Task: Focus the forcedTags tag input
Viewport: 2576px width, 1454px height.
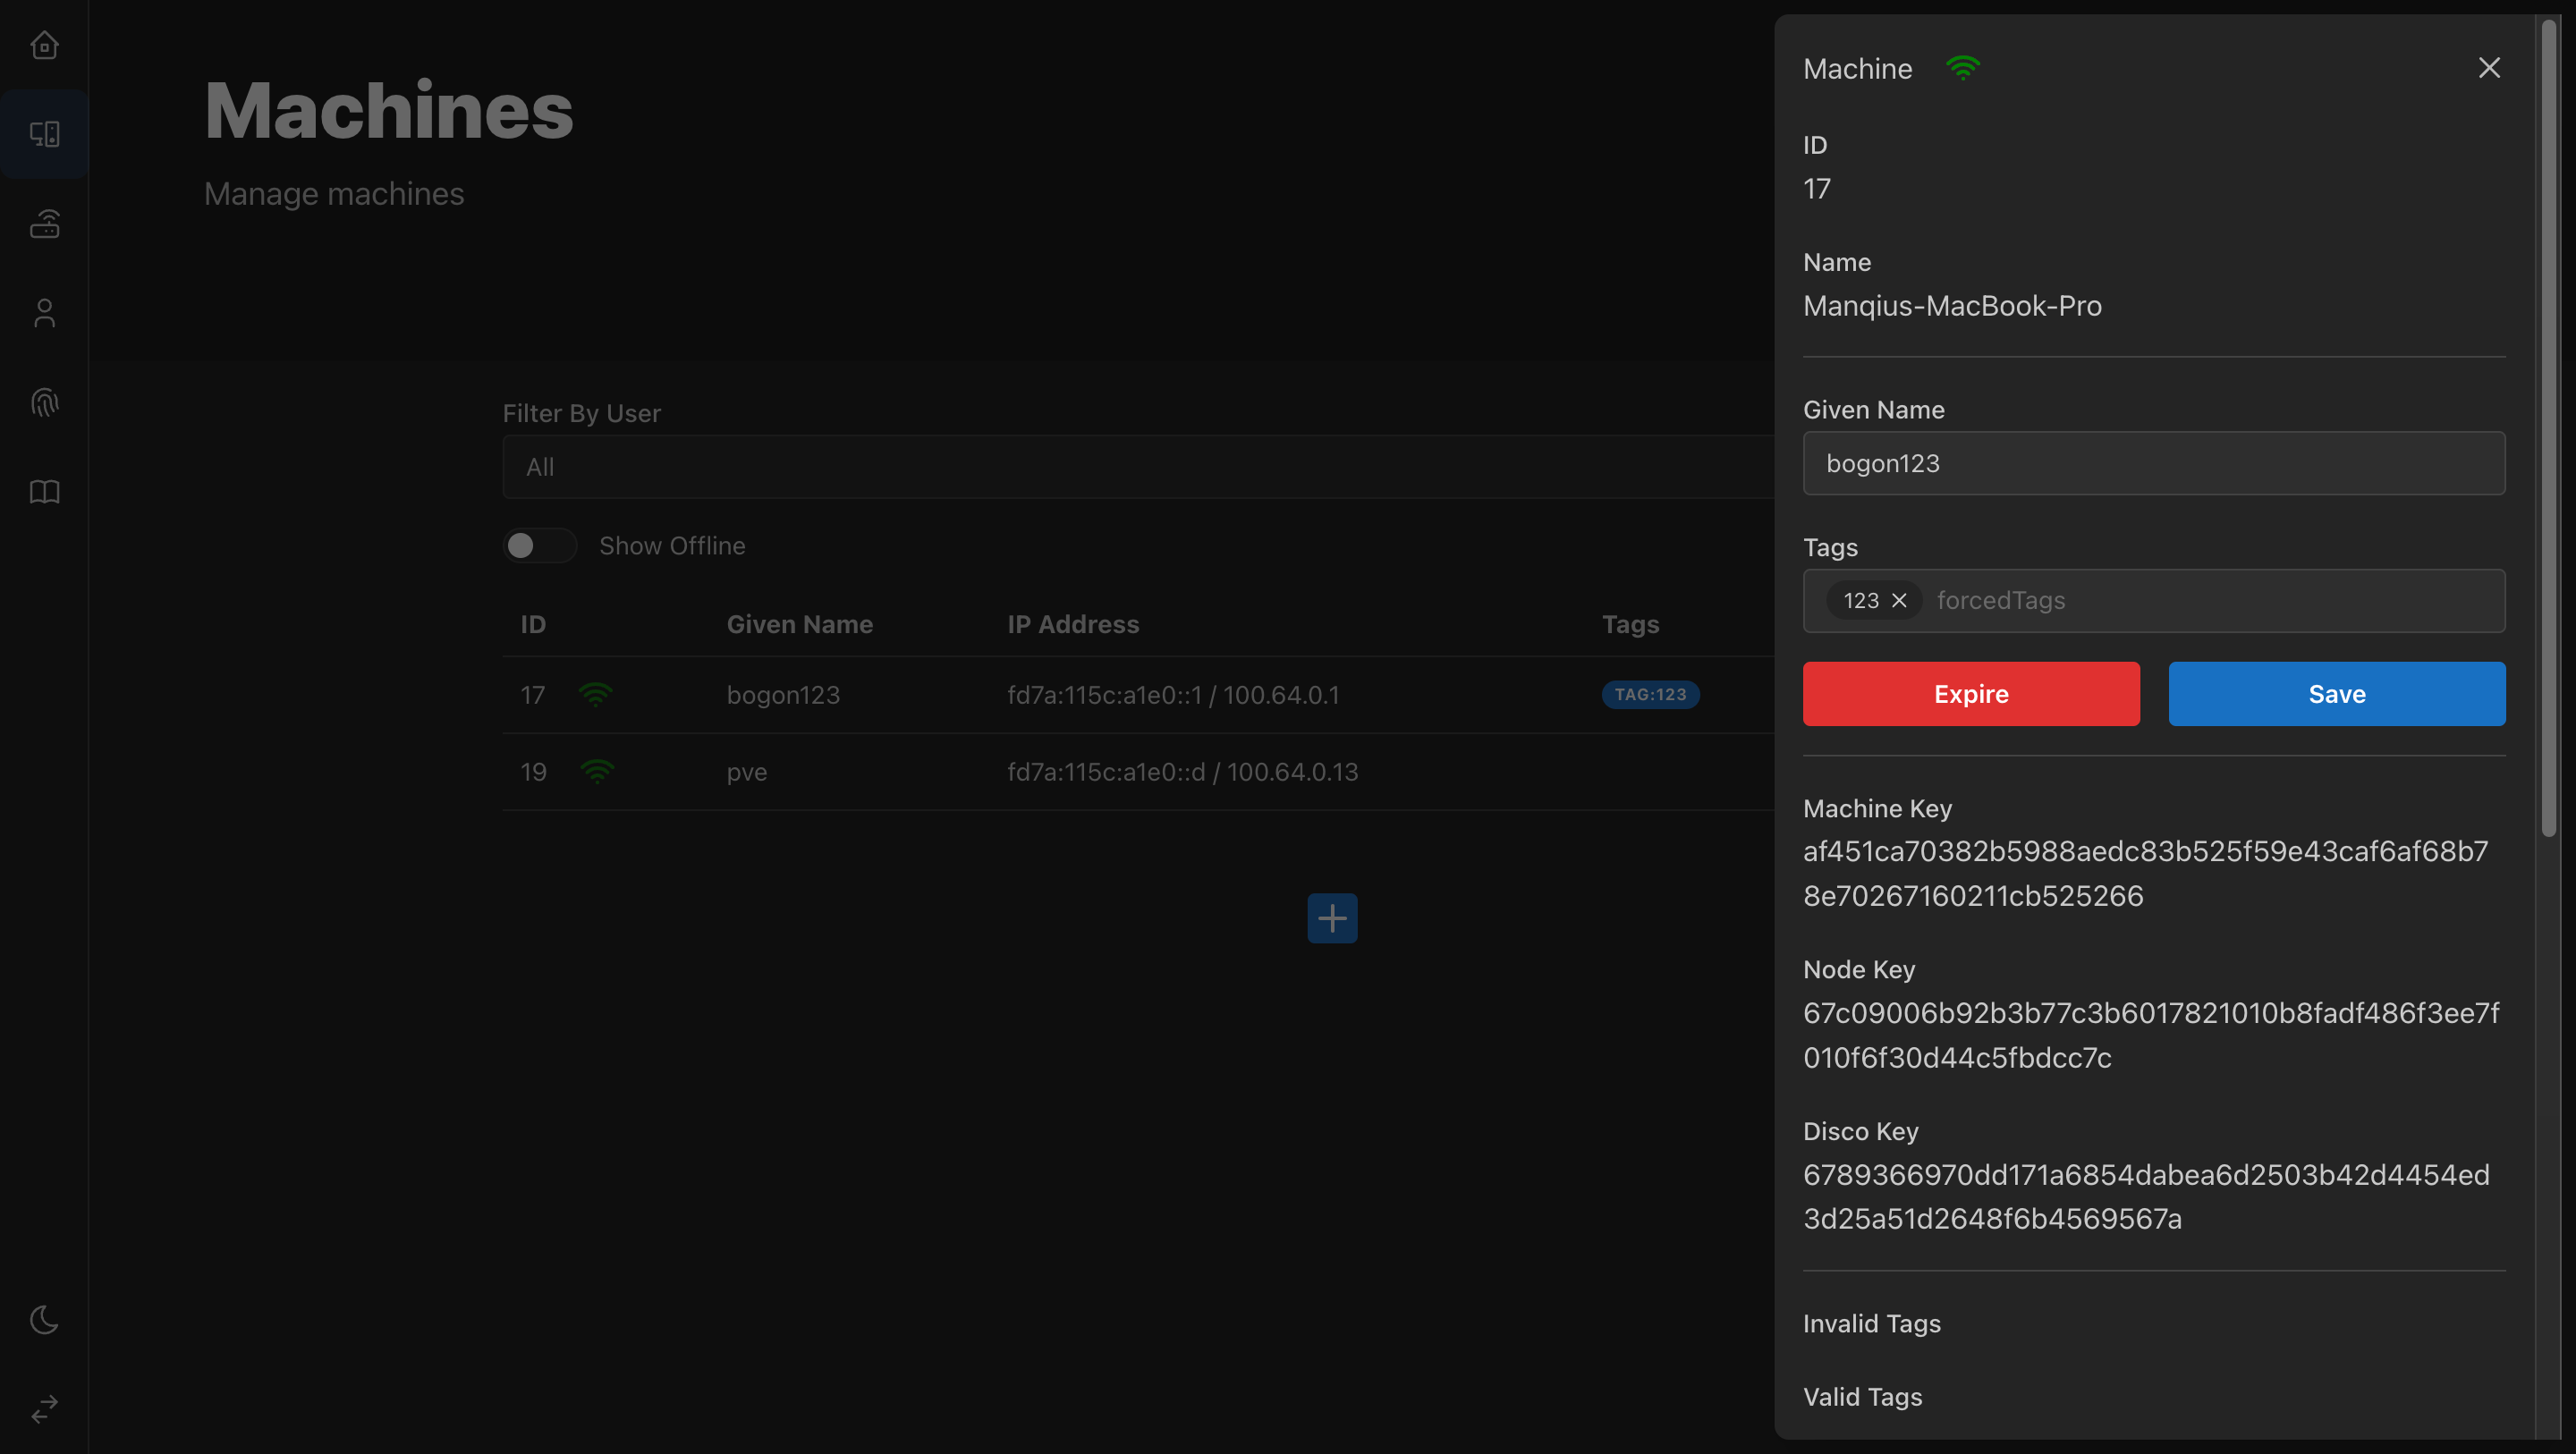Action: pos(2200,600)
